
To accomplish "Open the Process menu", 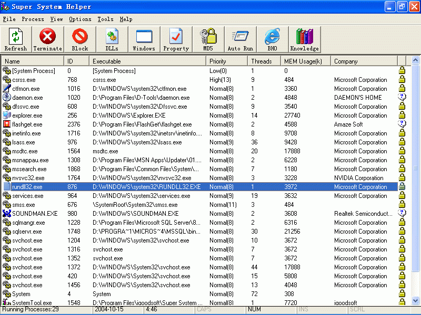I will [x=33, y=19].
